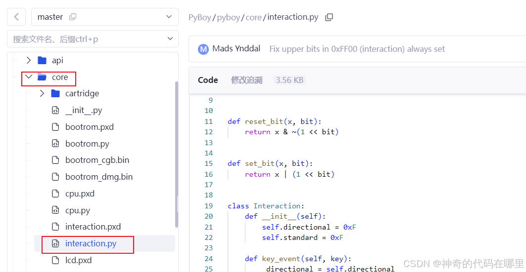Click the self.standard = 0xF line

[302, 237]
